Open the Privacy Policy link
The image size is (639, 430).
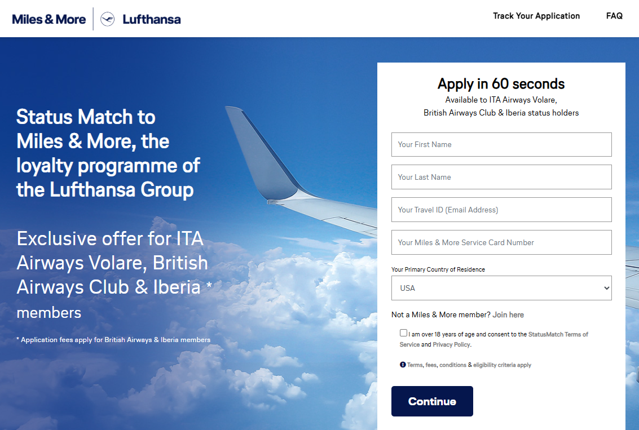[x=451, y=344]
